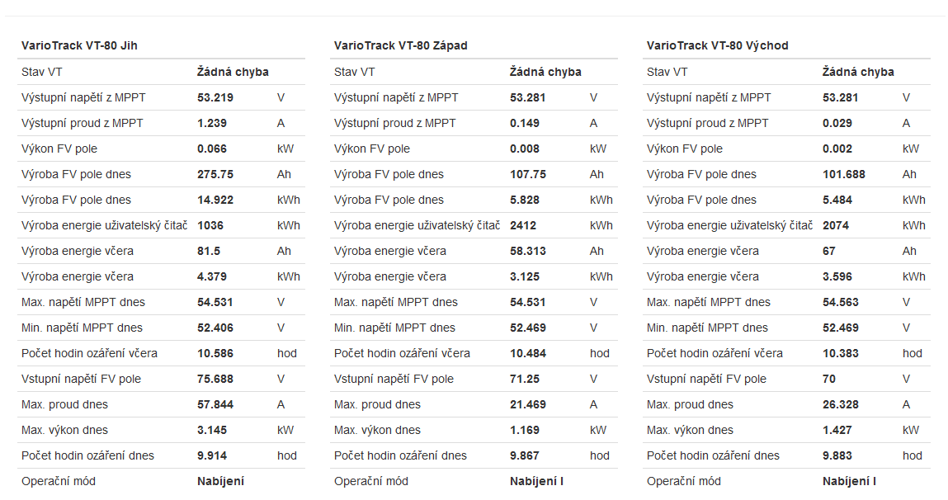Select the 57.844 A max current value
The width and height of the screenshot is (948, 500).
pyautogui.click(x=215, y=404)
